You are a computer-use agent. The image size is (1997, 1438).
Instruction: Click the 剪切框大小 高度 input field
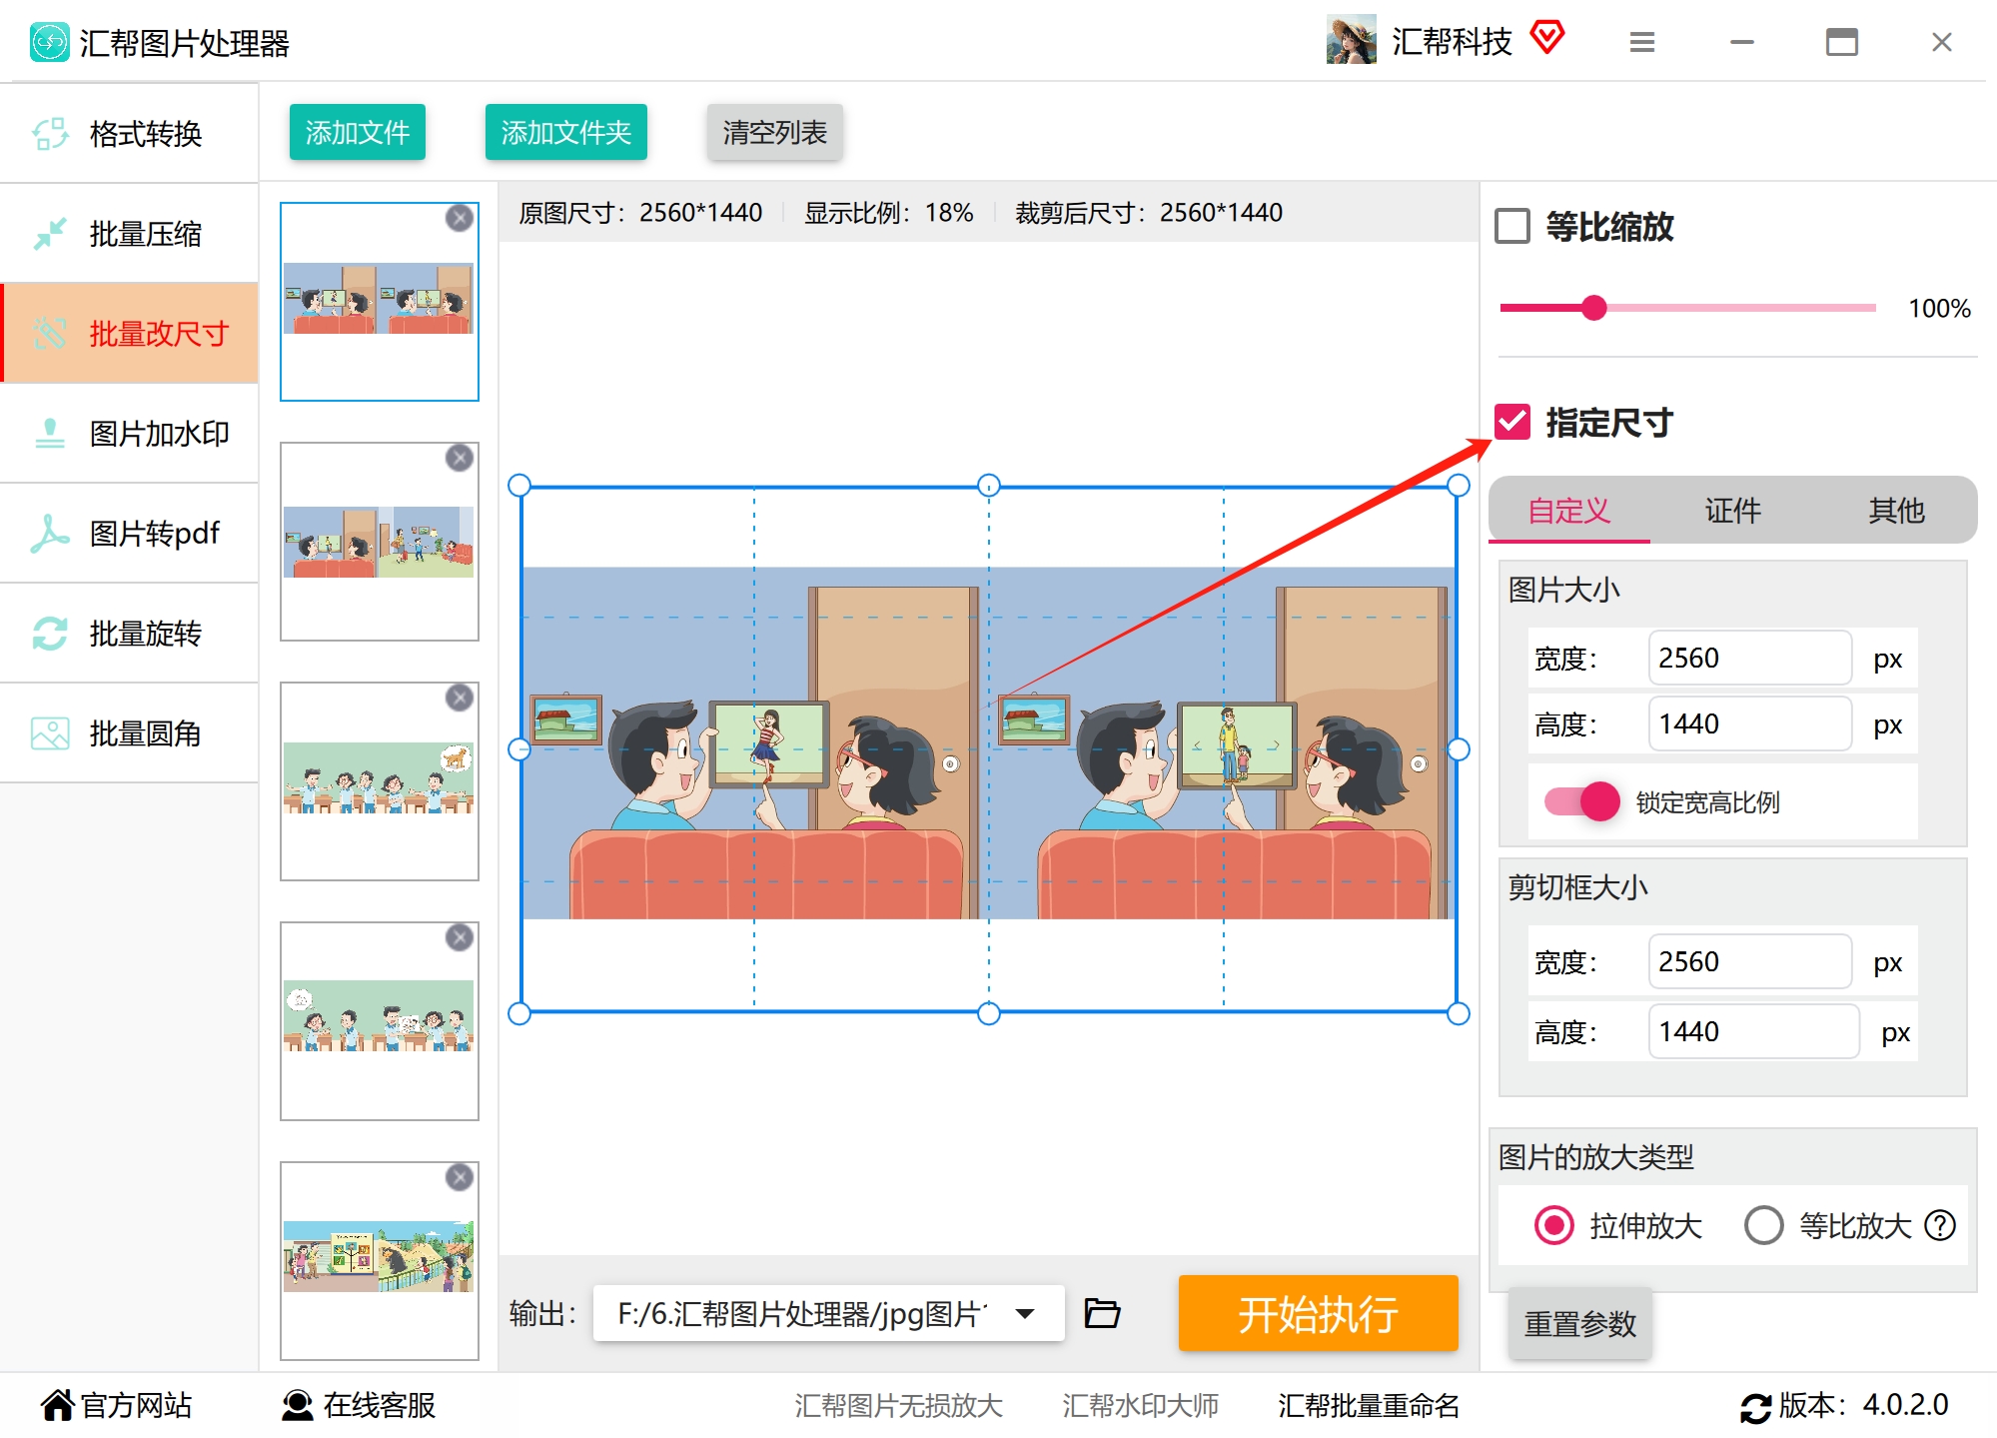(x=1754, y=1031)
